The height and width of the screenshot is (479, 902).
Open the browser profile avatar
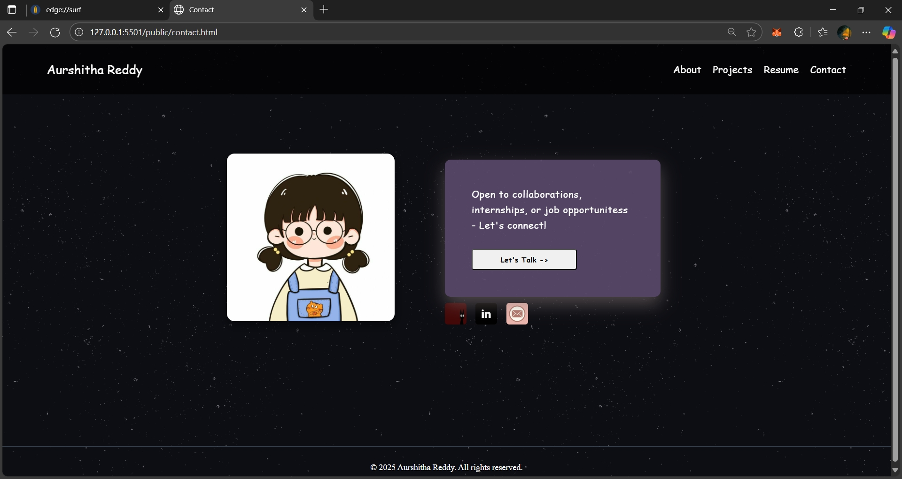pos(845,32)
